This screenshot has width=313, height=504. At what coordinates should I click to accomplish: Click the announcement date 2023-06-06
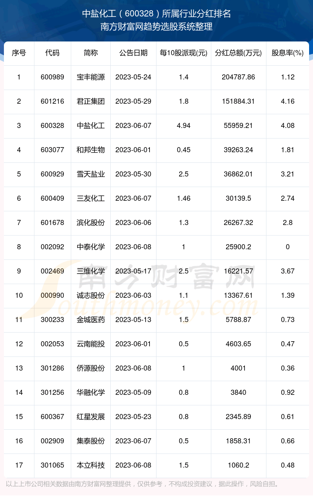coord(133,223)
